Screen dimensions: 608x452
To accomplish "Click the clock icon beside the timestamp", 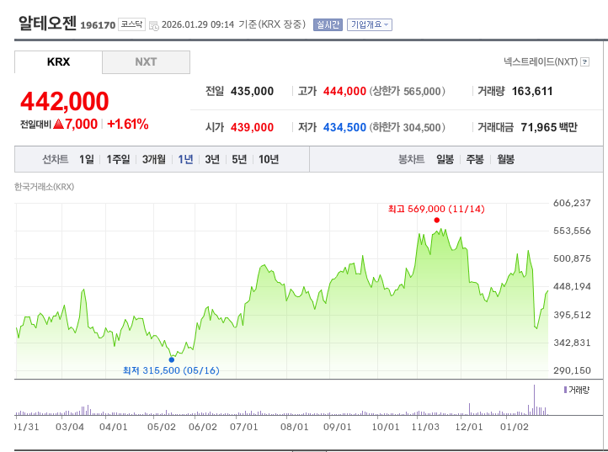I will click(x=154, y=25).
